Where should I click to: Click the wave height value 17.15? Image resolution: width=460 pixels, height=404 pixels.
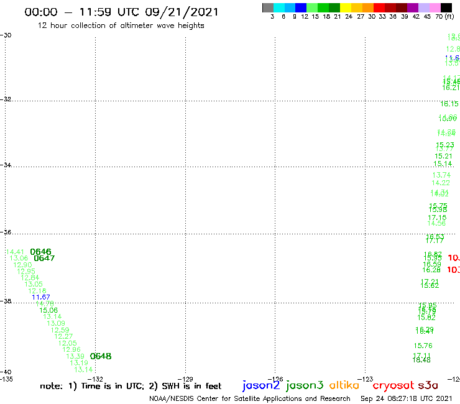point(437,218)
